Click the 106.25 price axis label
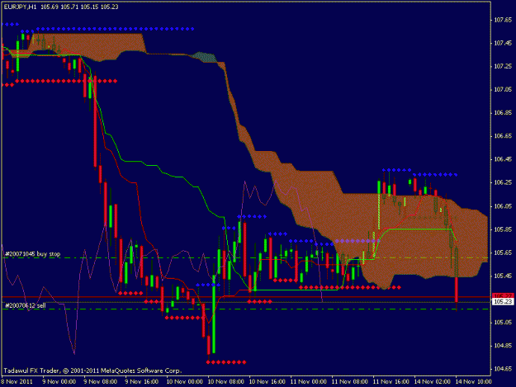The width and height of the screenshot is (516, 387). [x=503, y=182]
